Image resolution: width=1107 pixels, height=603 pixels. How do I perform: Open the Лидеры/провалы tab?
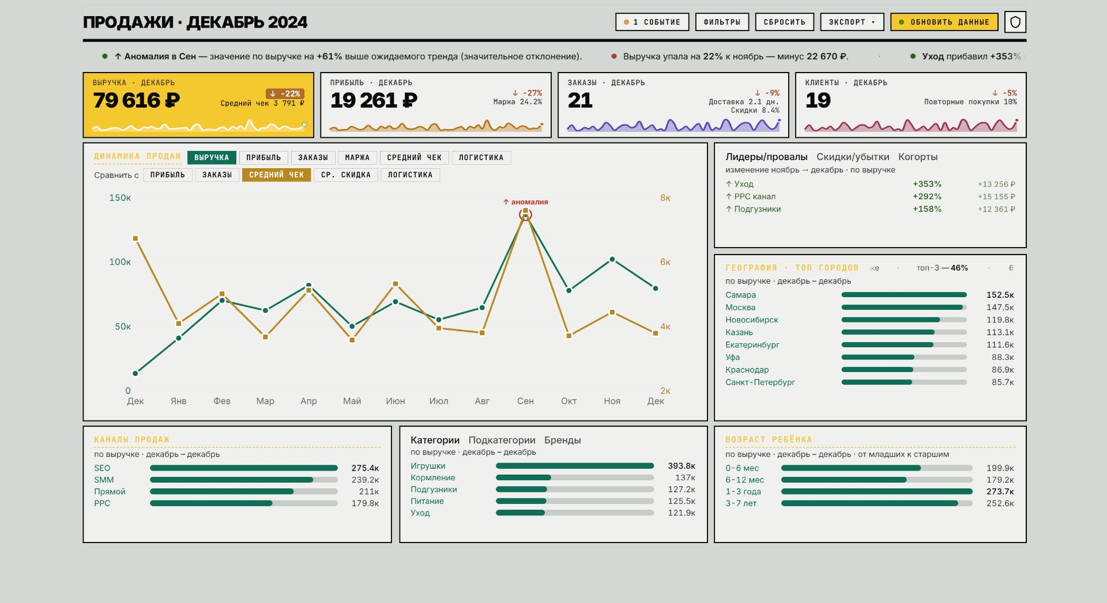[766, 157]
